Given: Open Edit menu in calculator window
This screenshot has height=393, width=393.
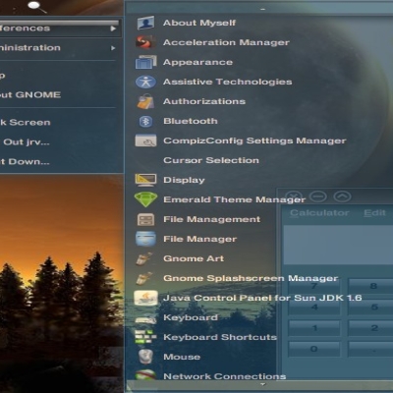Looking at the screenshot, I should pyautogui.click(x=374, y=213).
